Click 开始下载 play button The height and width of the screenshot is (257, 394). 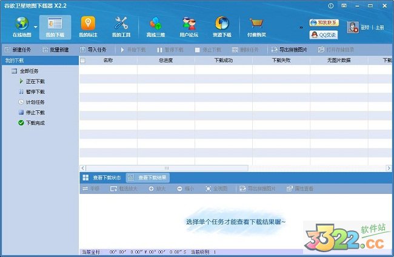(x=133, y=50)
